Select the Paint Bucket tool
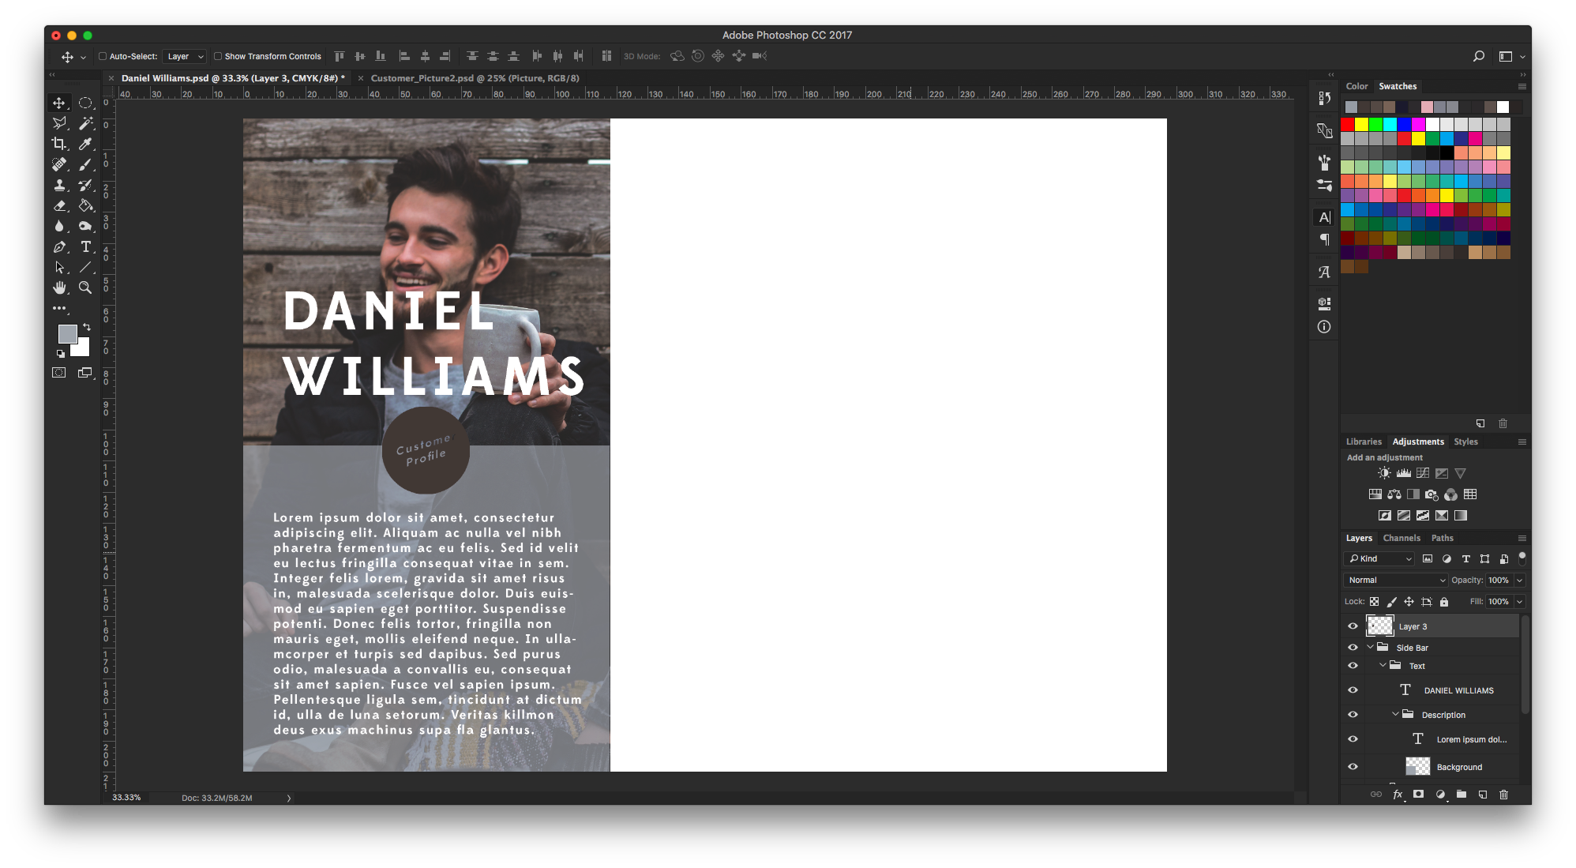The image size is (1576, 868). tap(85, 205)
